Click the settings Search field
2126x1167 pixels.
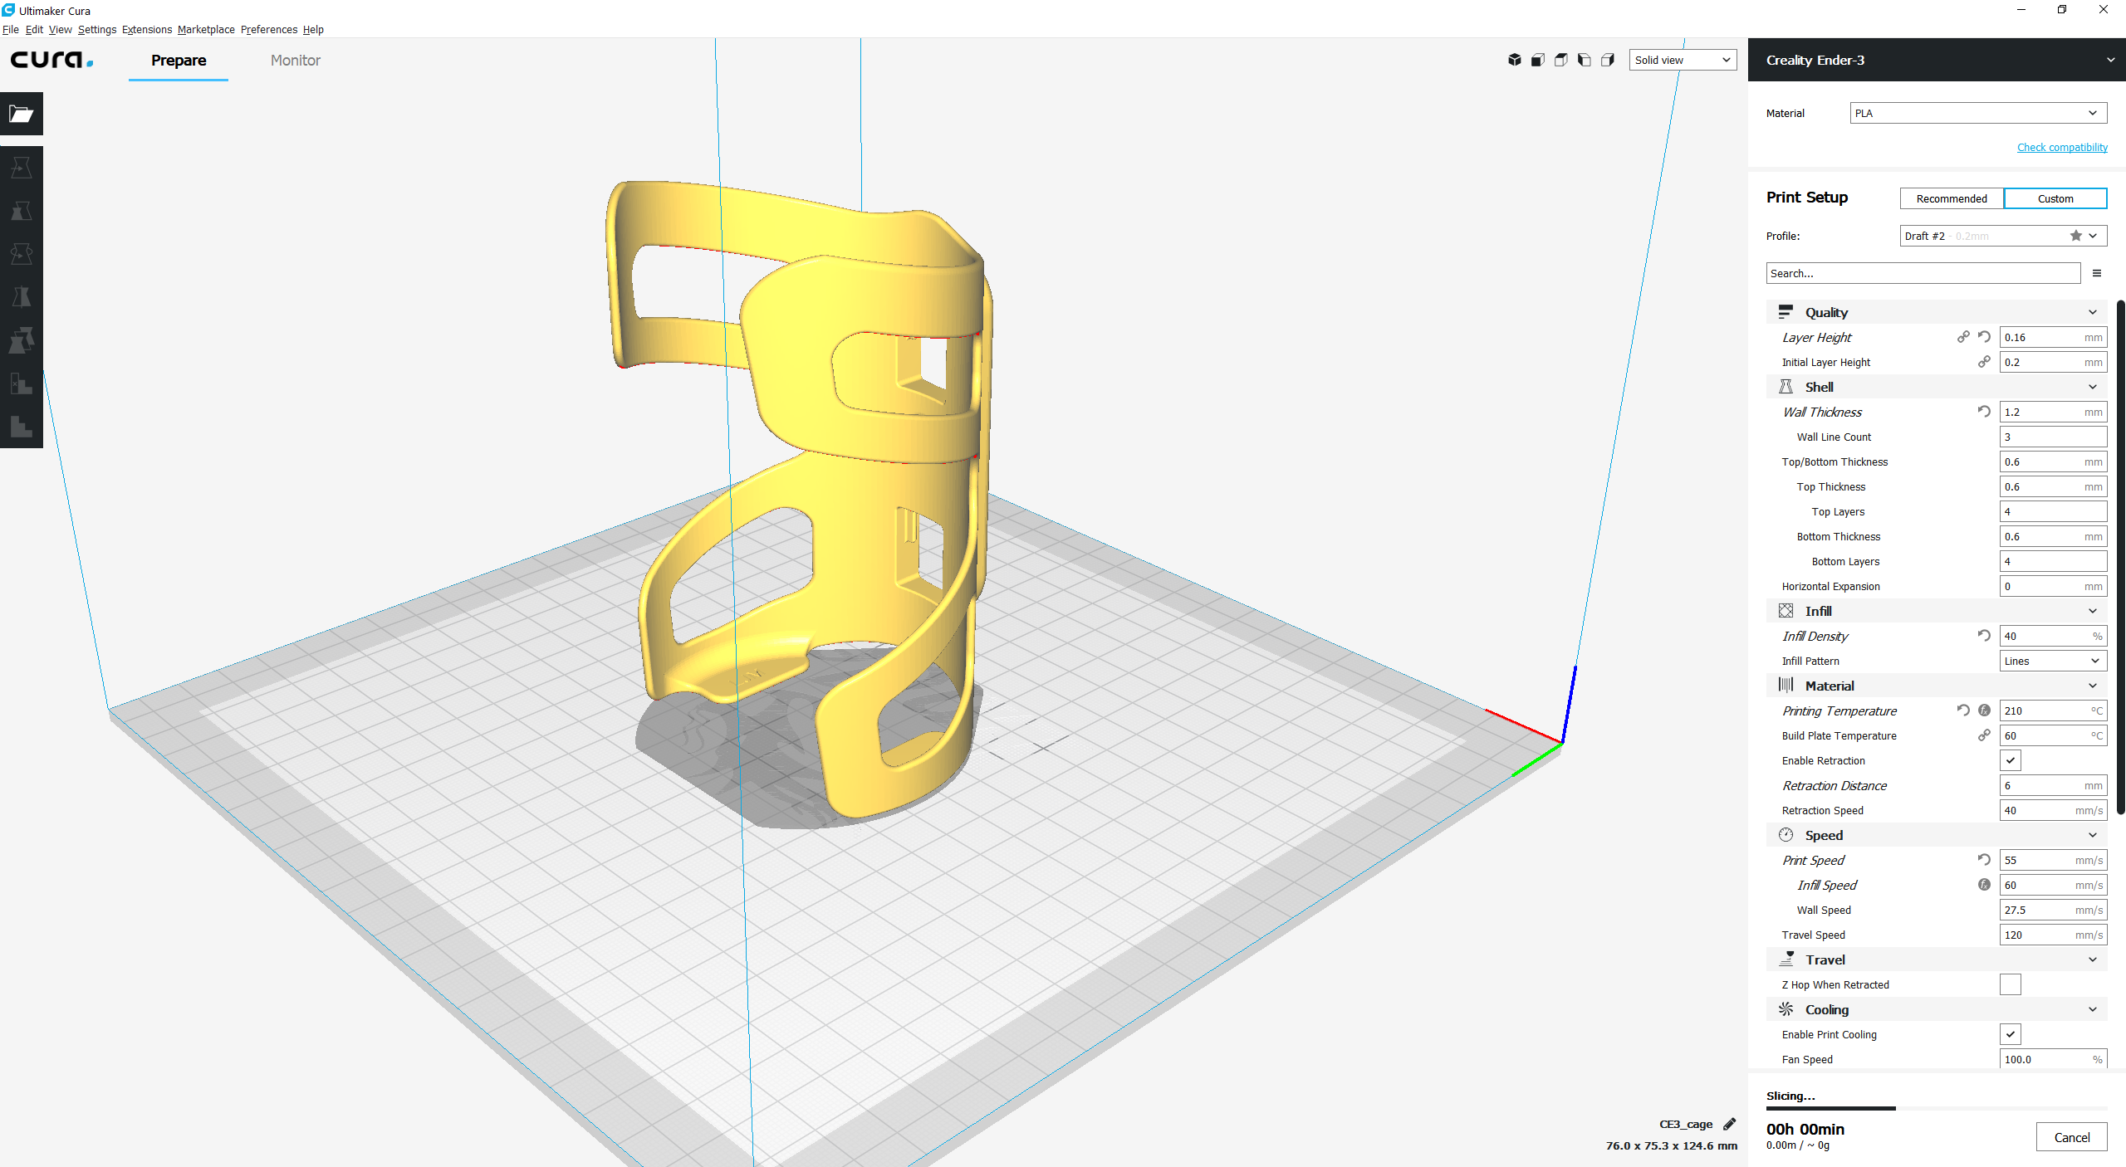pyautogui.click(x=1923, y=273)
